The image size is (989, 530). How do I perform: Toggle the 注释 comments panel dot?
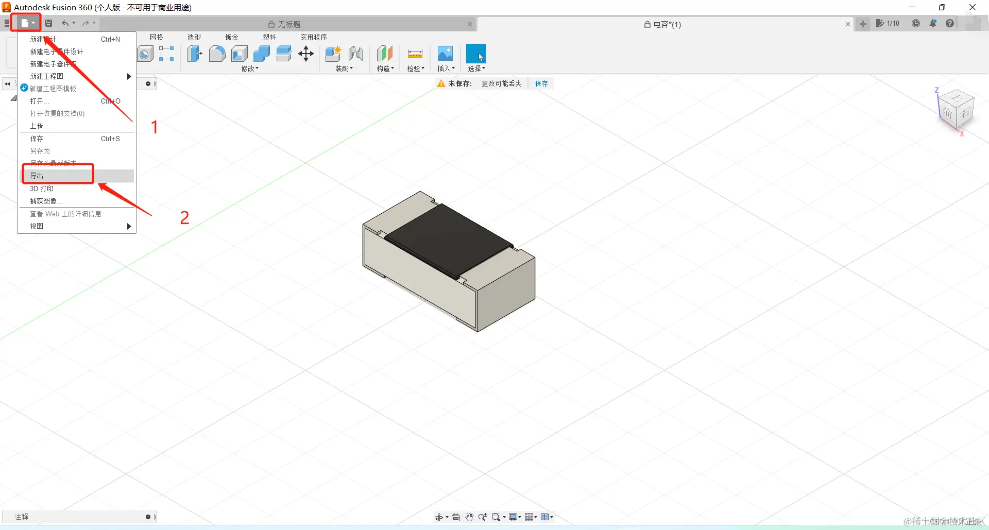[x=148, y=517]
